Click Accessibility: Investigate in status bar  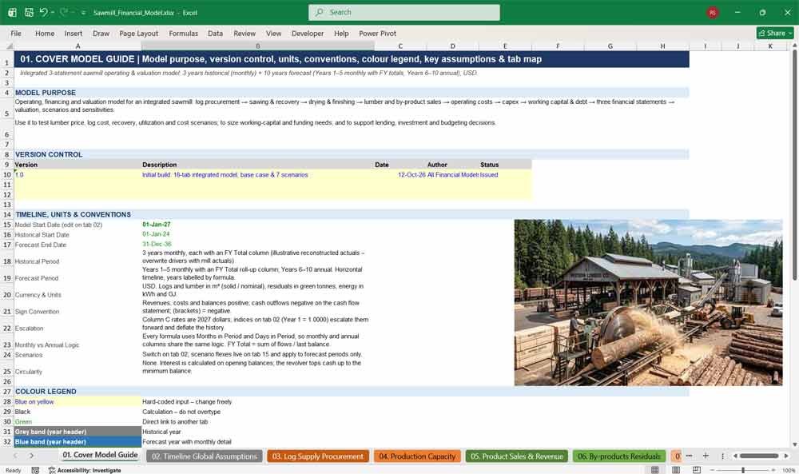85,470
